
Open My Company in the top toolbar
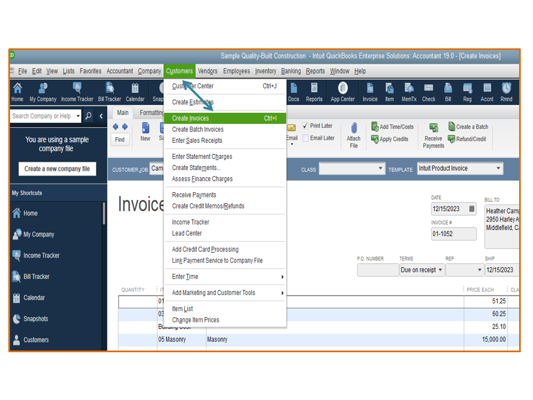coord(43,92)
